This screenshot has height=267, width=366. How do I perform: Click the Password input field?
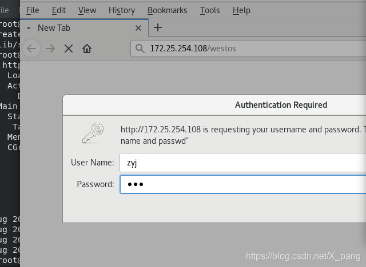pos(242,184)
